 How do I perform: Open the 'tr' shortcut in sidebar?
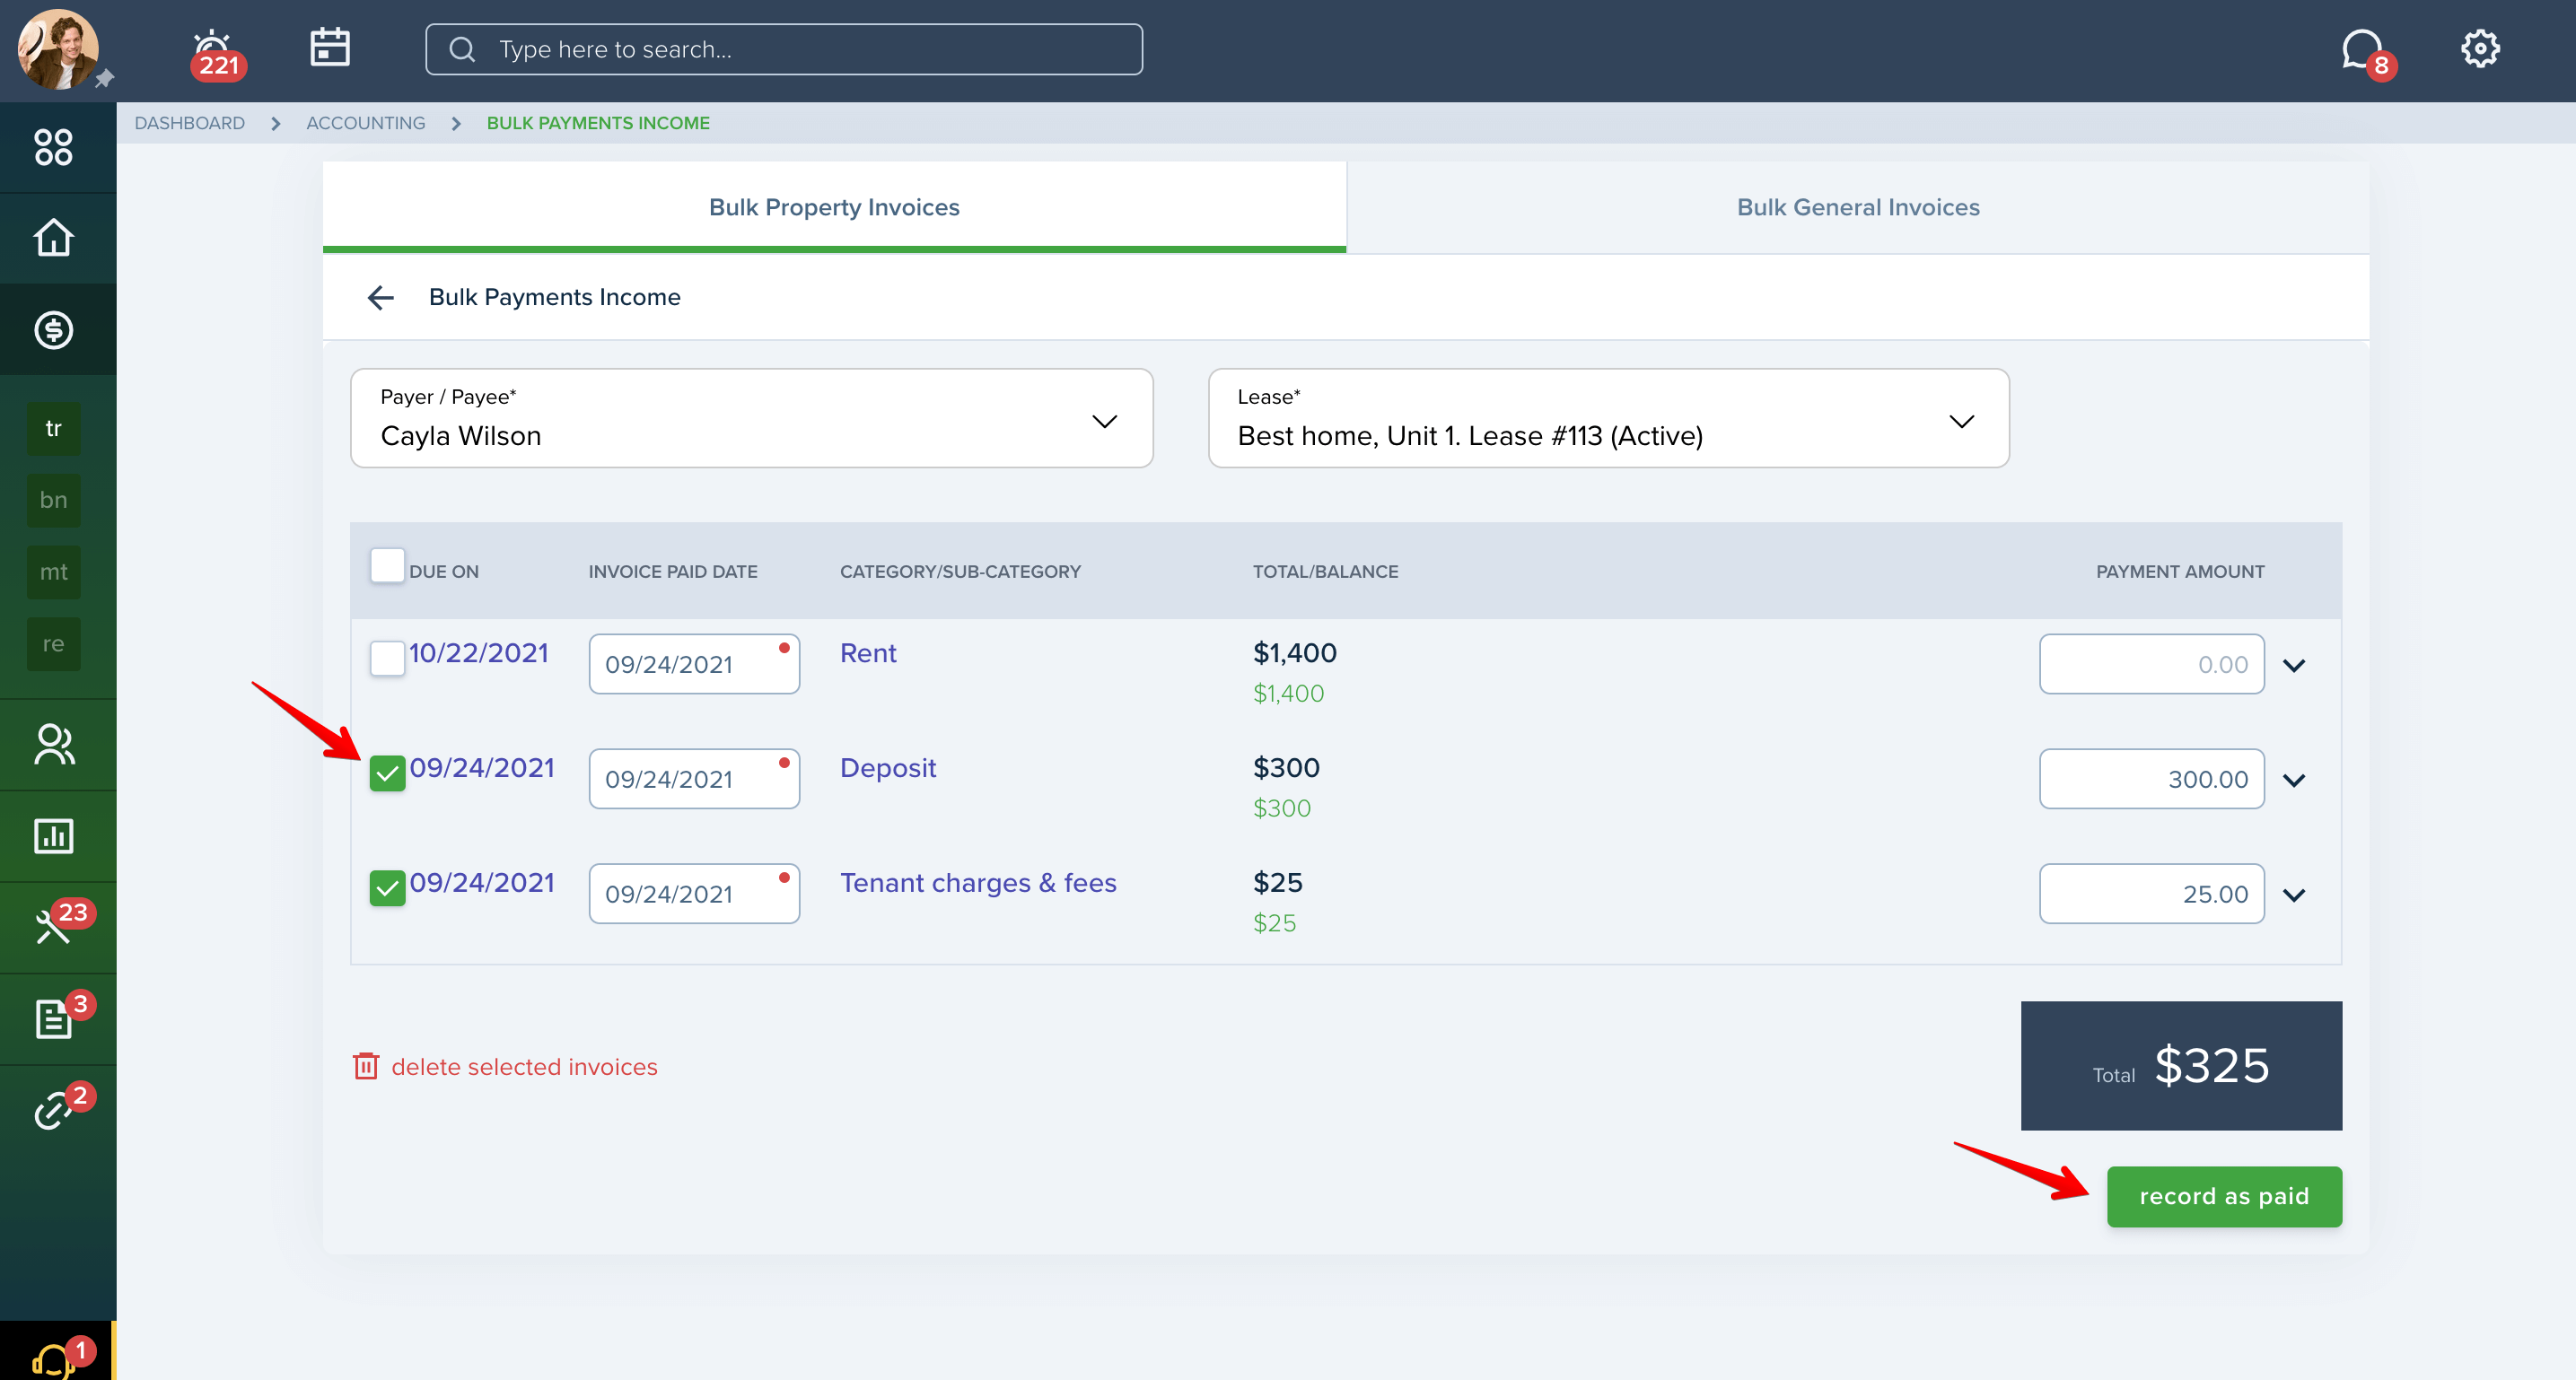pyautogui.click(x=53, y=429)
